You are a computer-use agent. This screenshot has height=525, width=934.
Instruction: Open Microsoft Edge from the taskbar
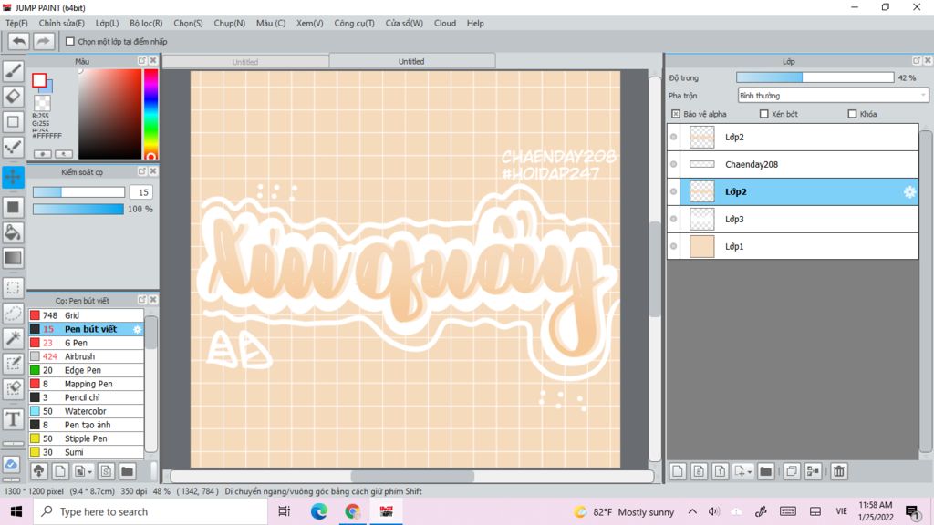[x=318, y=511]
